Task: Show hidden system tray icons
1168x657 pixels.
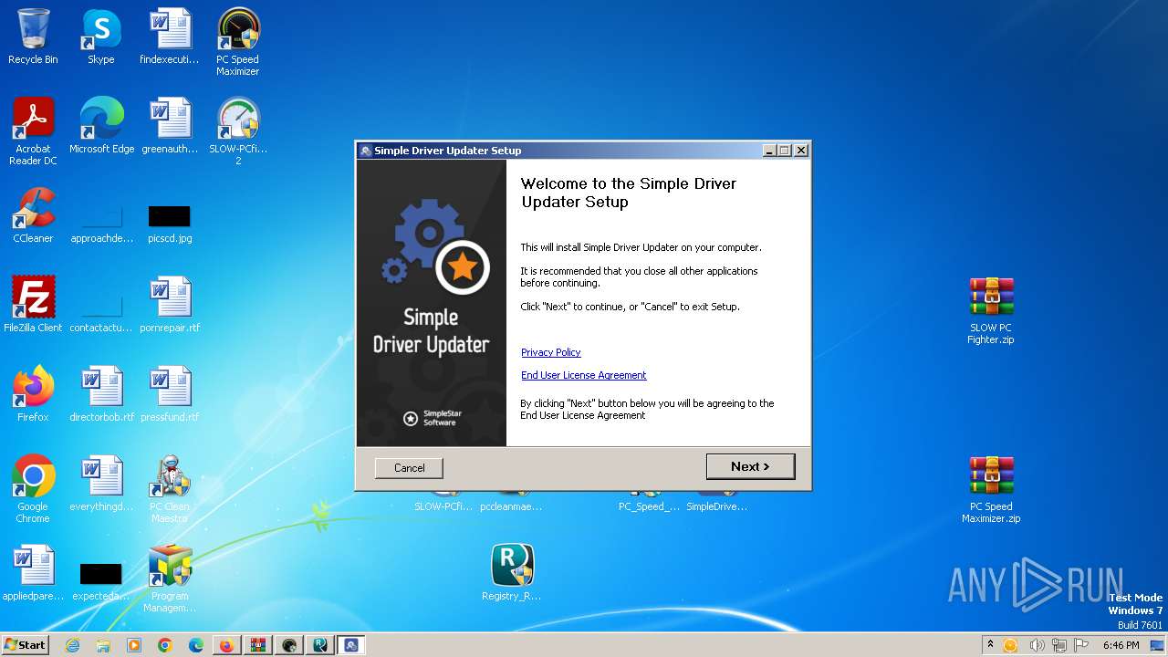Action: (990, 644)
